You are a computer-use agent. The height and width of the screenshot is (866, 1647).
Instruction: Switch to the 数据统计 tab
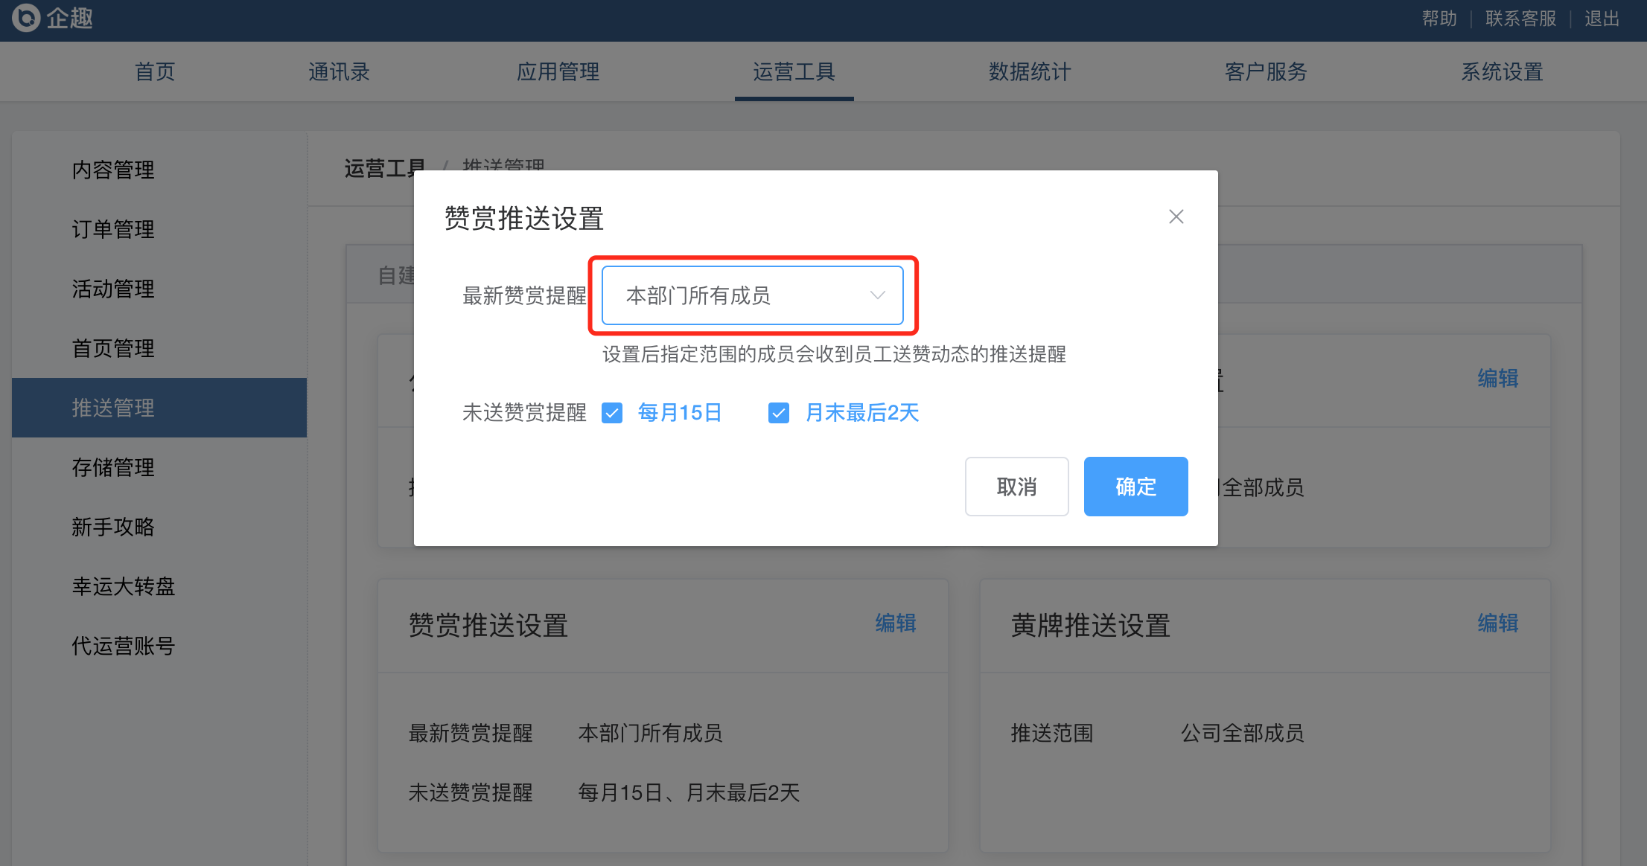(1030, 71)
